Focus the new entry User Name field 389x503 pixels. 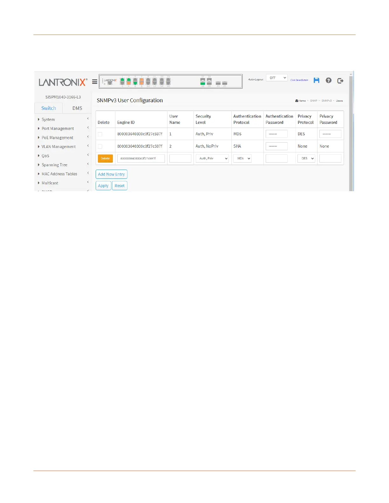tap(180, 158)
